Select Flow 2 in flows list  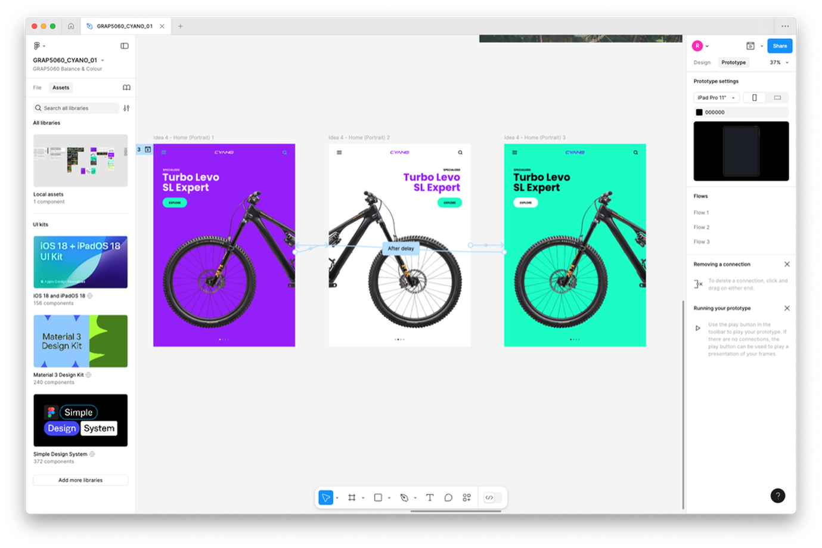(702, 227)
